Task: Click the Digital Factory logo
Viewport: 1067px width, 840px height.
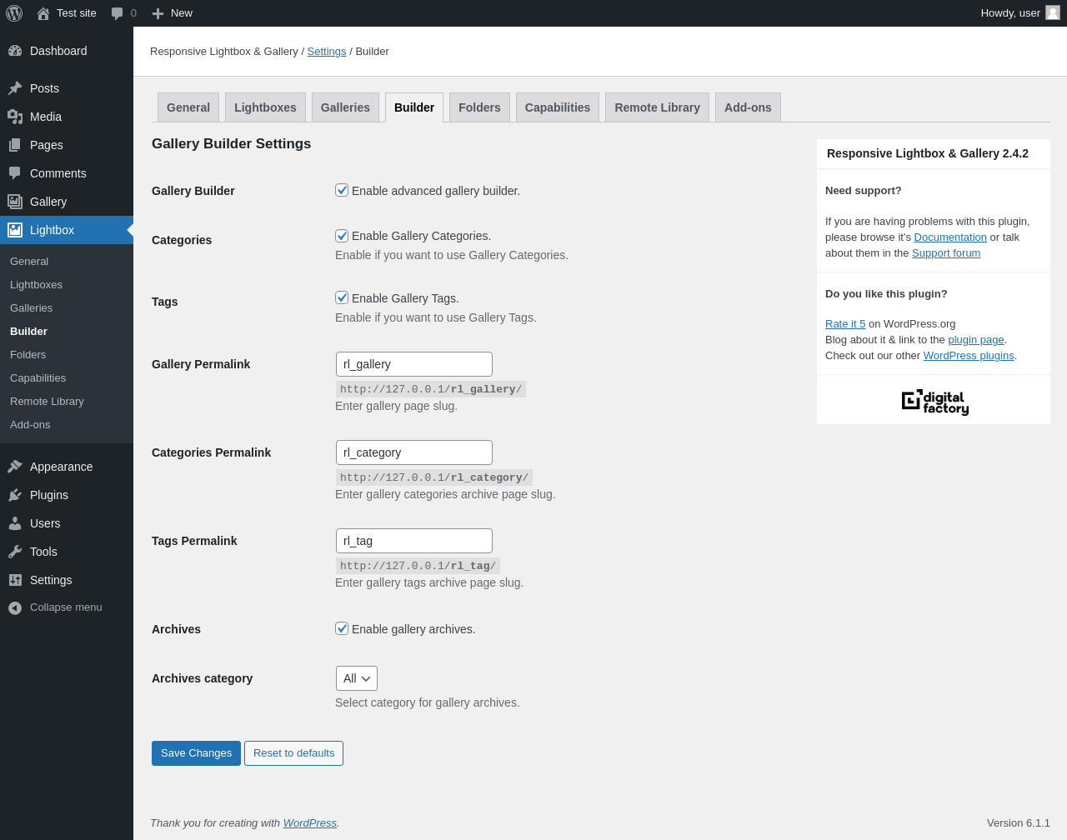Action: (x=934, y=402)
